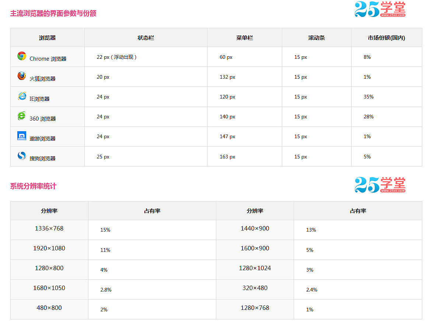Click the Chrome browser icon
Screen dimensions: 430x329
click(22, 56)
